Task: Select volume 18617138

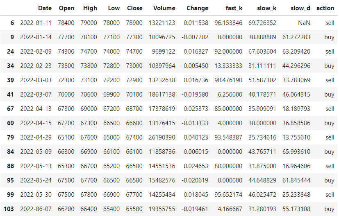Action: (x=162, y=94)
